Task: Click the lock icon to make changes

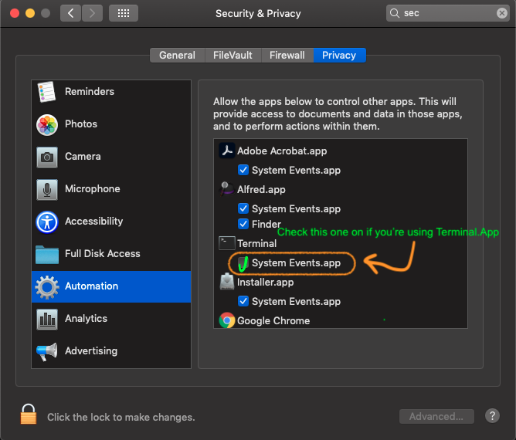Action: coord(29,414)
